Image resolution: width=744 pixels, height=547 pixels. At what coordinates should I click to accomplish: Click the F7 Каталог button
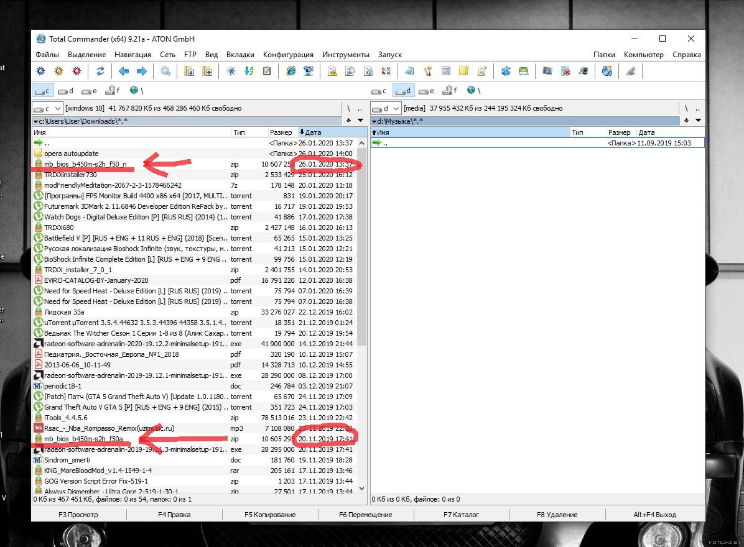click(x=461, y=515)
